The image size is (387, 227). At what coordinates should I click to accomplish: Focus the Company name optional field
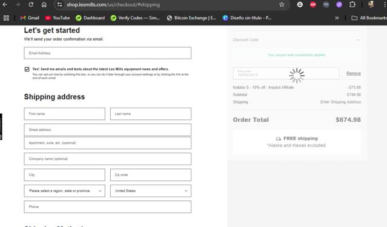108,159
